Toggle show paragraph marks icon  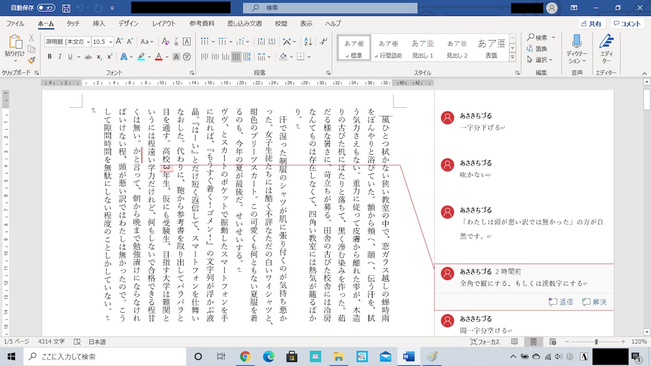[x=322, y=42]
